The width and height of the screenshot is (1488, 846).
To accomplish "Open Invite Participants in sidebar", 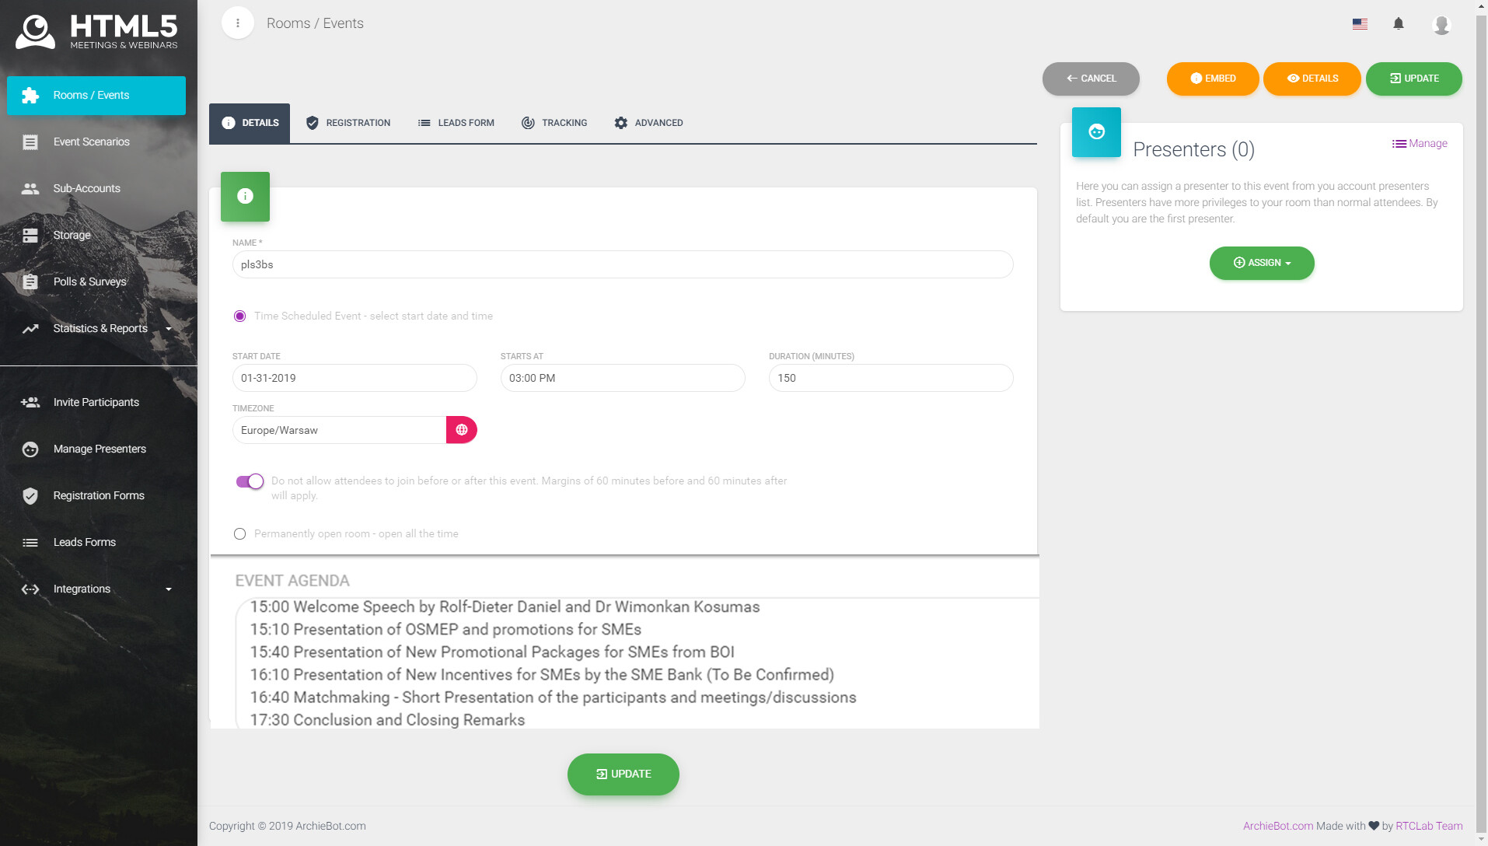I will (96, 403).
